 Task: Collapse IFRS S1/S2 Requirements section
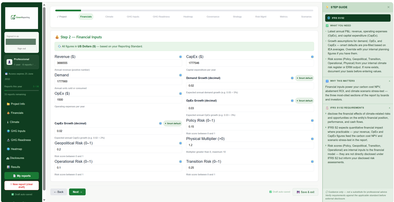coord(389,108)
